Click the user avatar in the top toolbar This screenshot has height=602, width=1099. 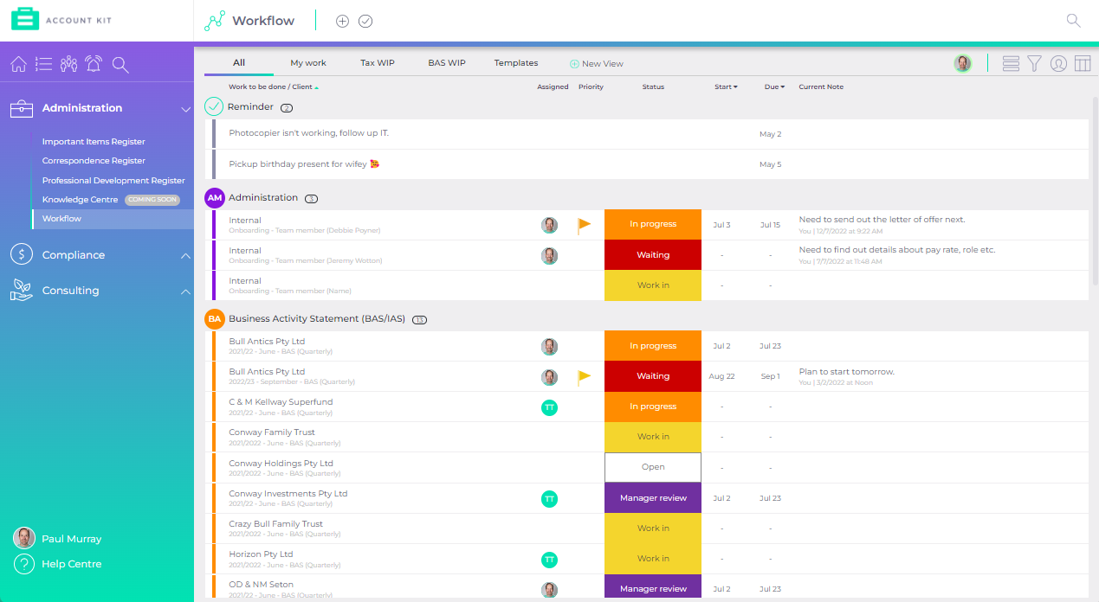pyautogui.click(x=963, y=62)
